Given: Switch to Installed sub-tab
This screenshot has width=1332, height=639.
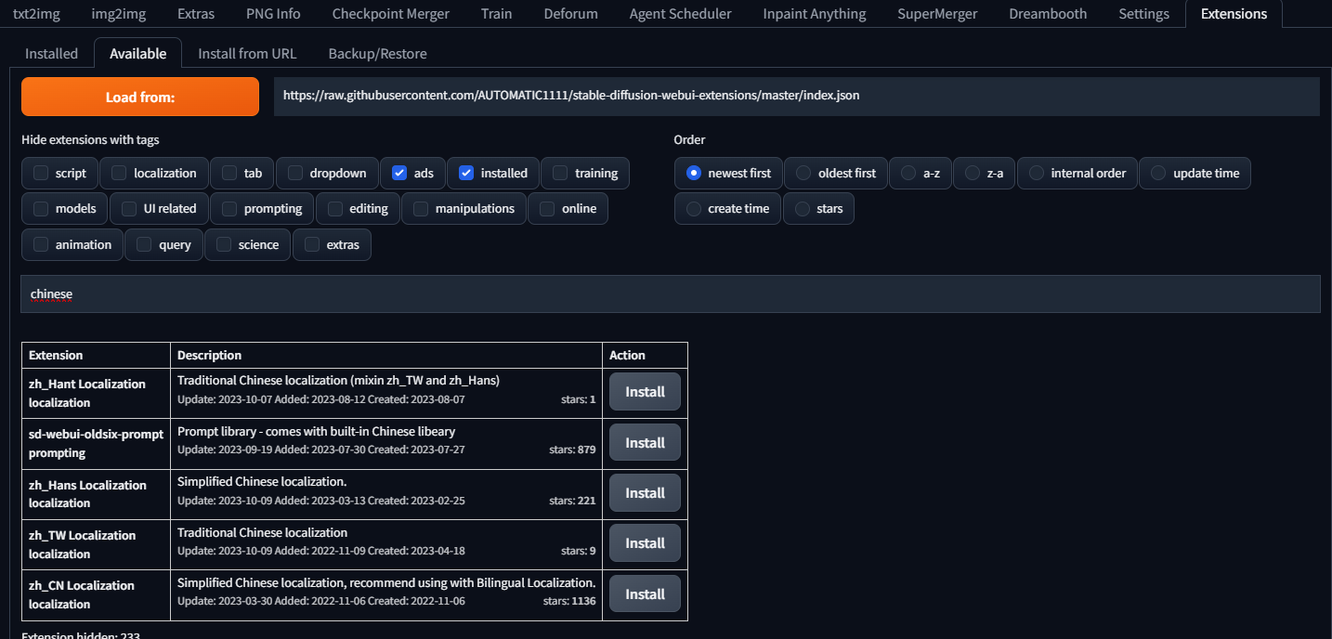Looking at the screenshot, I should pos(52,53).
